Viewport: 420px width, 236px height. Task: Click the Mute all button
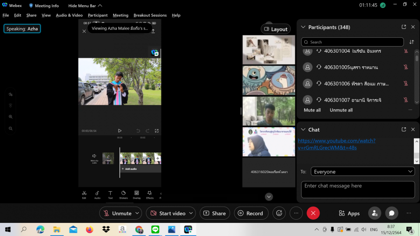click(x=312, y=110)
